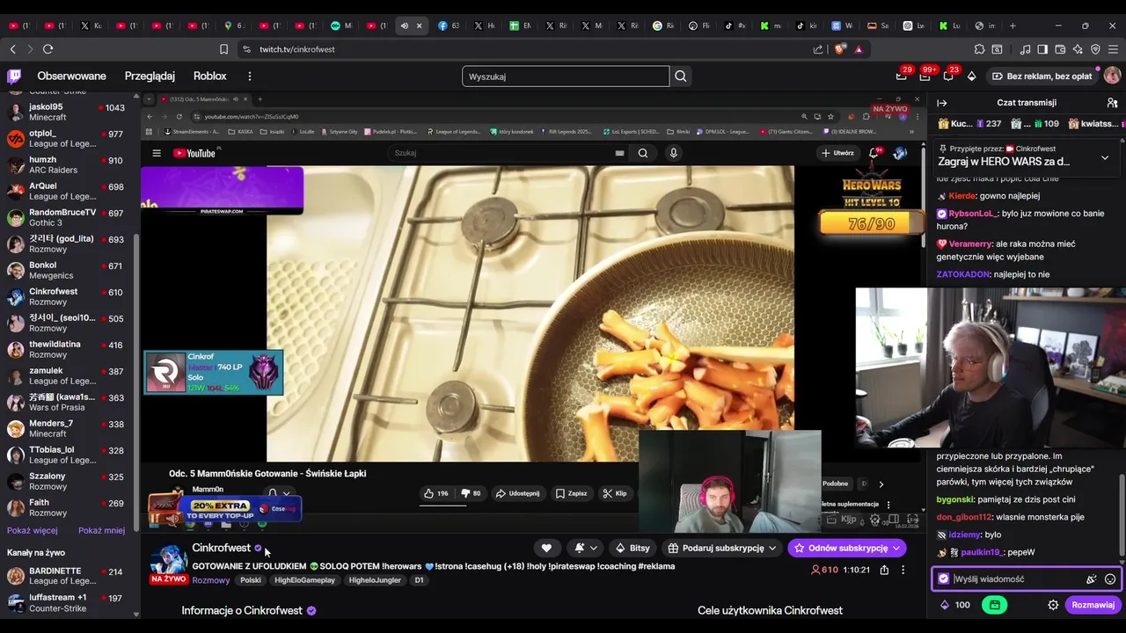This screenshot has width=1126, height=633.
Task: Click the heart follow icon under the stream
Action: [546, 548]
